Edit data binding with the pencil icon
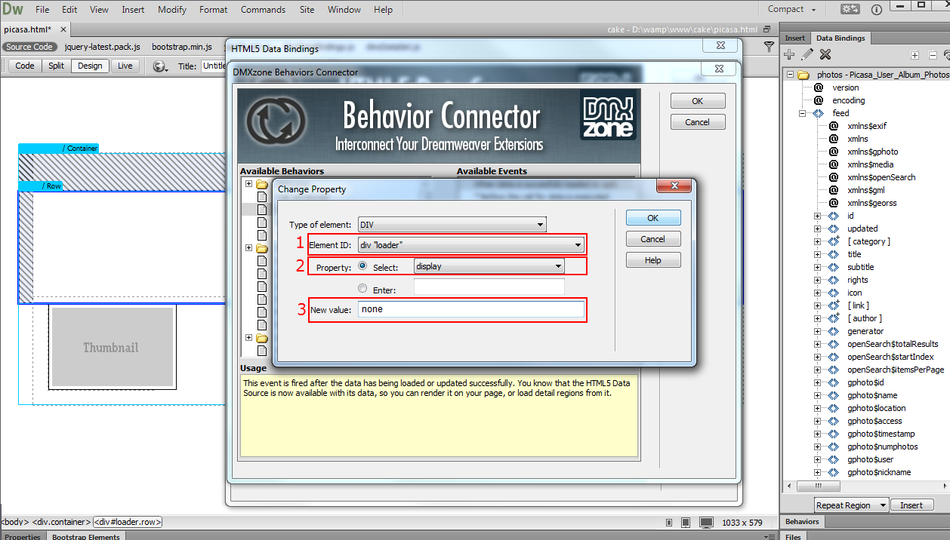The width and height of the screenshot is (950, 540). click(x=807, y=54)
